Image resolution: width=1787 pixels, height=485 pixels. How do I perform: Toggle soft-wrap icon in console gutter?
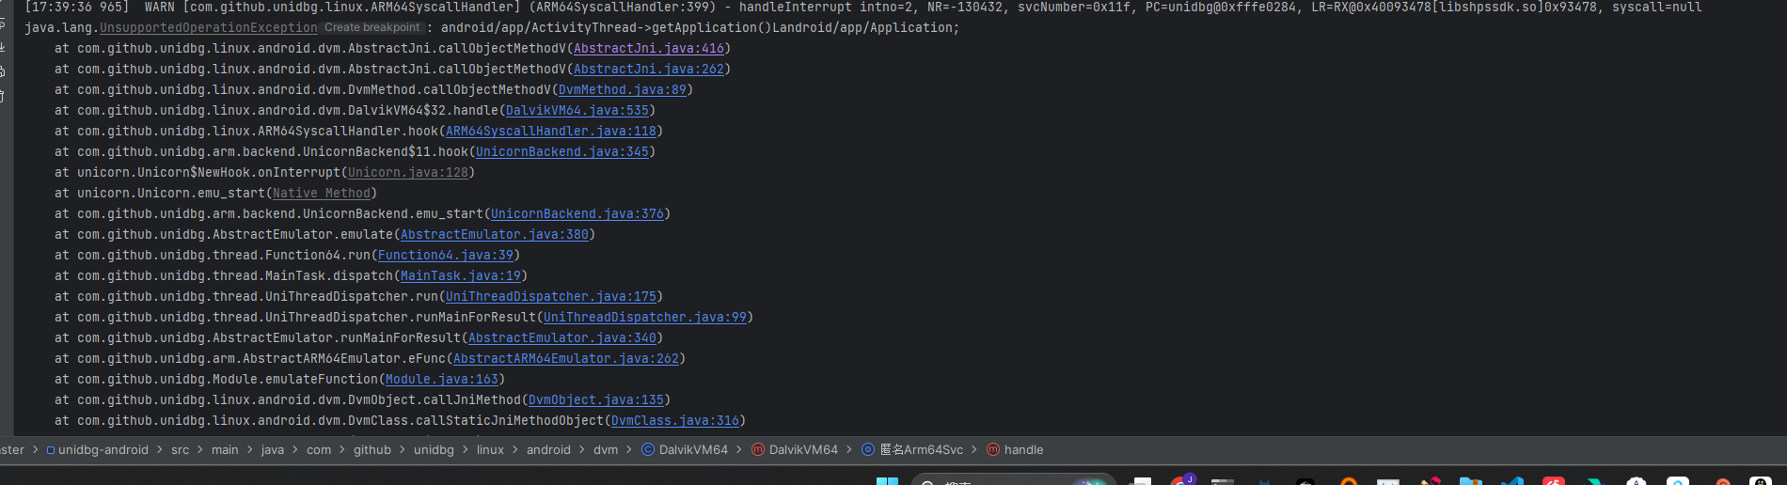[3, 23]
